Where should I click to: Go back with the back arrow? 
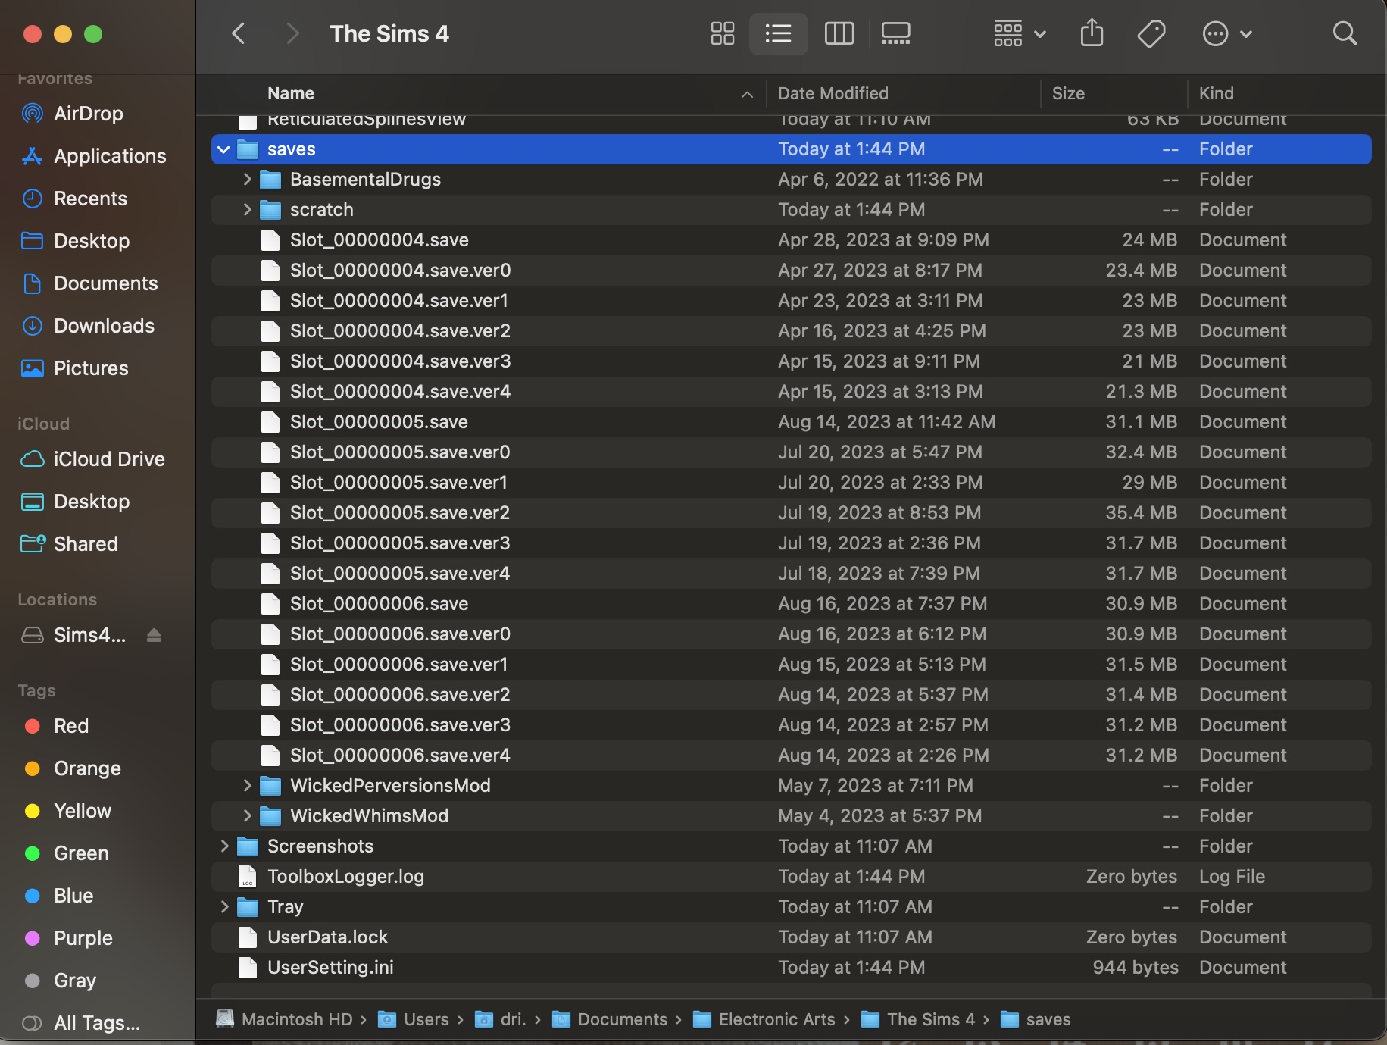pyautogui.click(x=239, y=33)
